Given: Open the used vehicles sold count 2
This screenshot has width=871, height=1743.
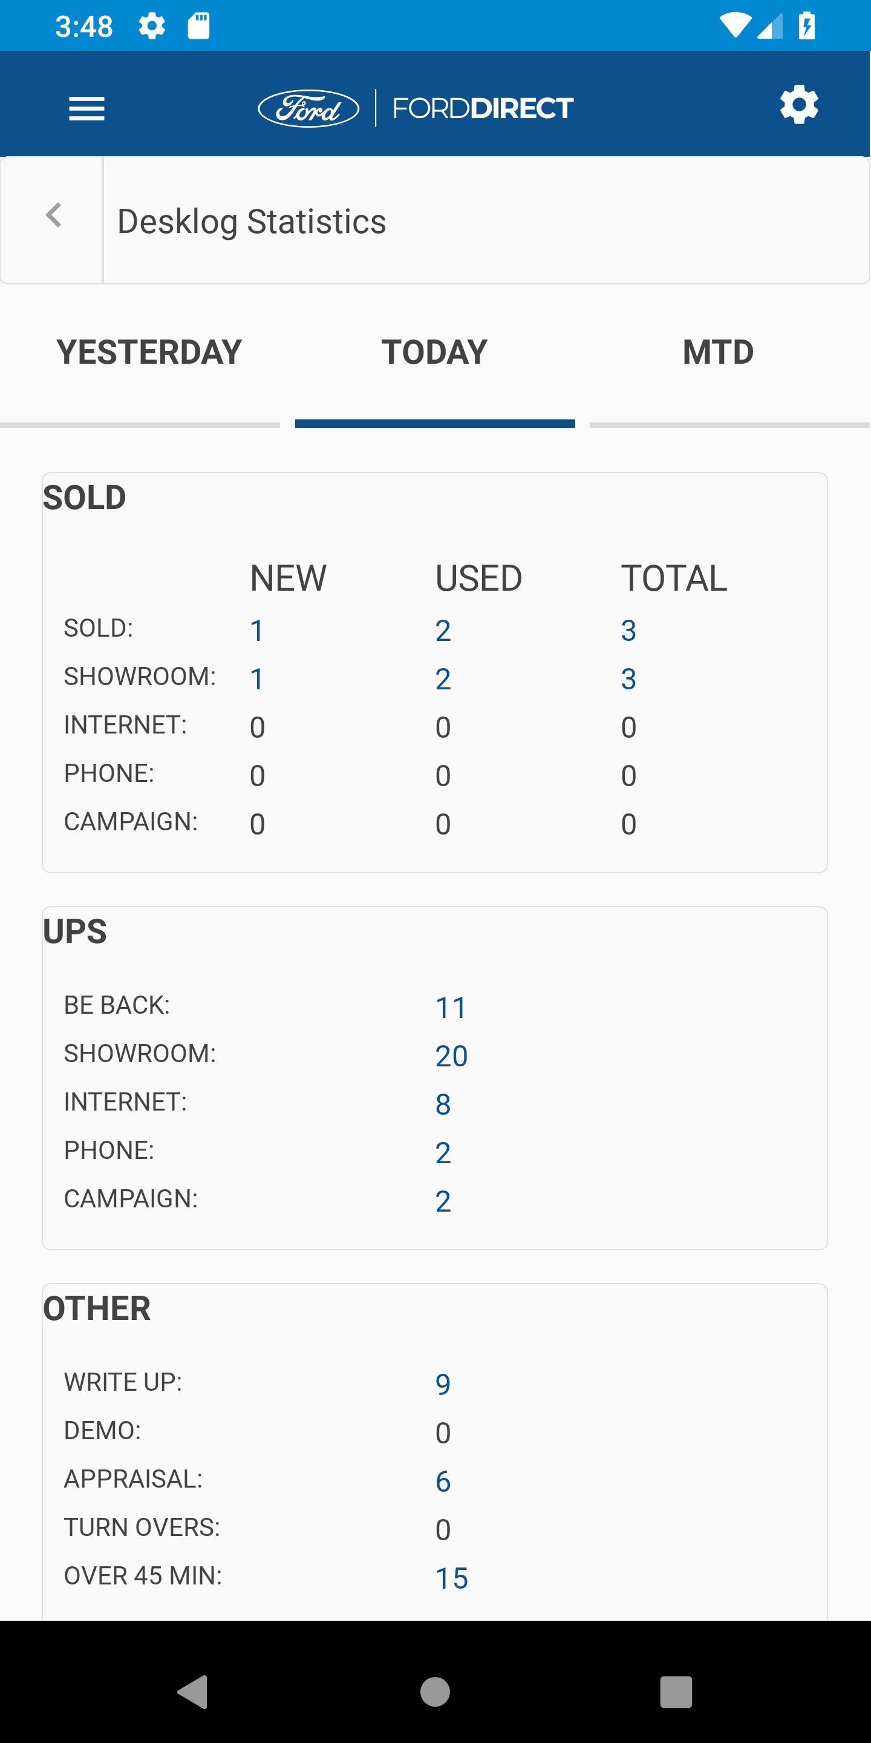Looking at the screenshot, I should pyautogui.click(x=443, y=631).
